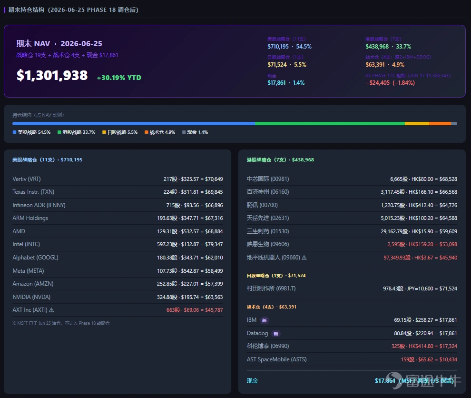Click the green segment of the allocation bar
The height and width of the screenshot is (398, 471).
(x=330, y=124)
